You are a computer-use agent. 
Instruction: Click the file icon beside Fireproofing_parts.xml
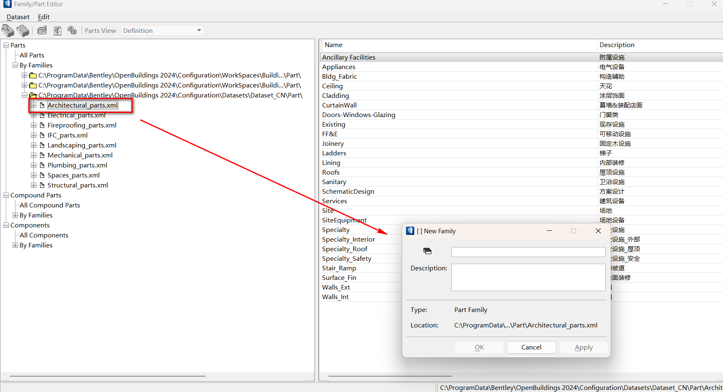42,125
